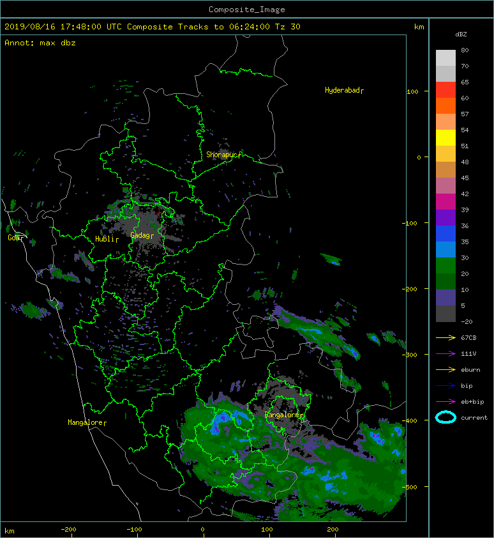Viewport: 494px width, 538px height.
Task: Pick the red 65 dBZ color swatch
Action: coord(445,90)
